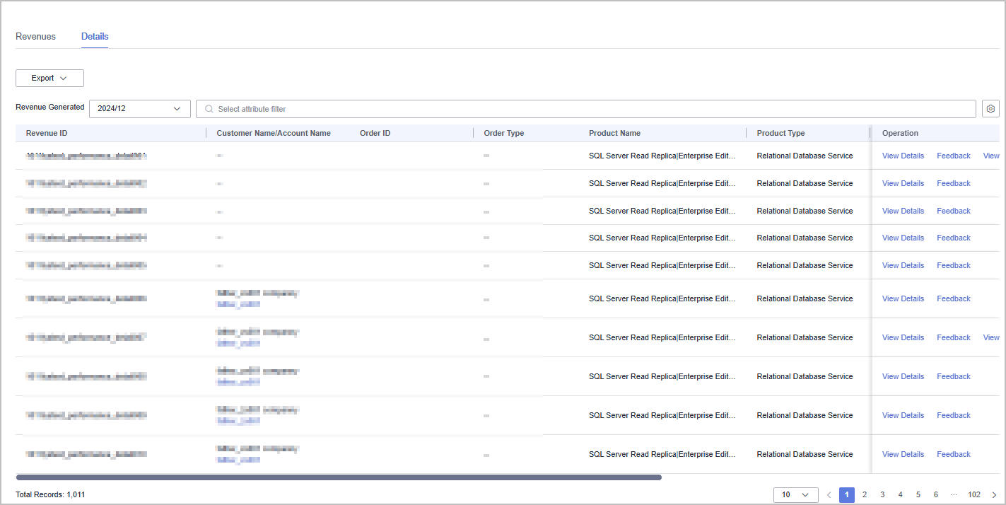Screen dimensions: 1006x505
Task: Click the previous page left arrow
Action: pos(829,495)
